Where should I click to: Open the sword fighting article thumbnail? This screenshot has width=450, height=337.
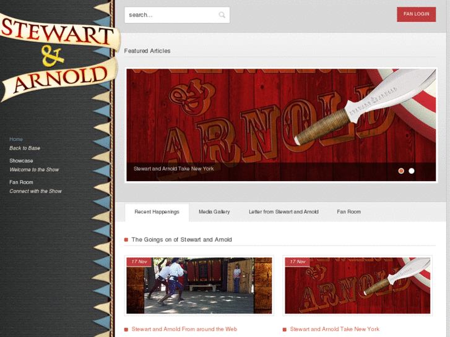point(199,286)
